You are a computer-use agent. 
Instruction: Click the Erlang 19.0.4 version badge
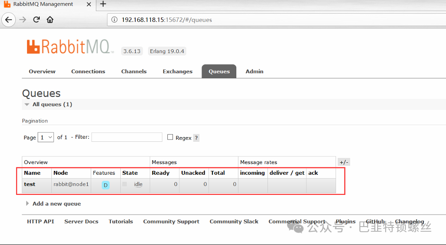click(x=167, y=51)
